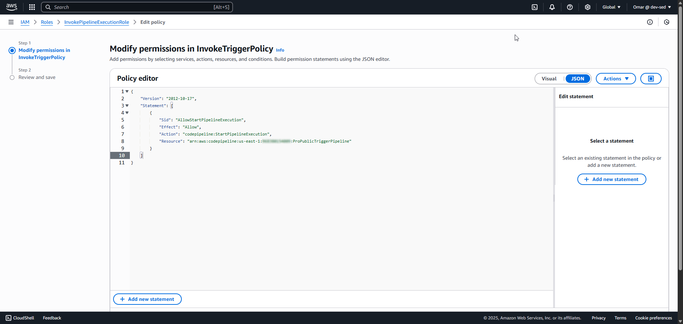Click Add new statement below the editor
The height and width of the screenshot is (324, 683).
pos(147,299)
